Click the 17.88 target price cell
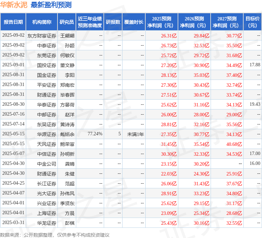This screenshot has width=262, height=238. click(255, 65)
